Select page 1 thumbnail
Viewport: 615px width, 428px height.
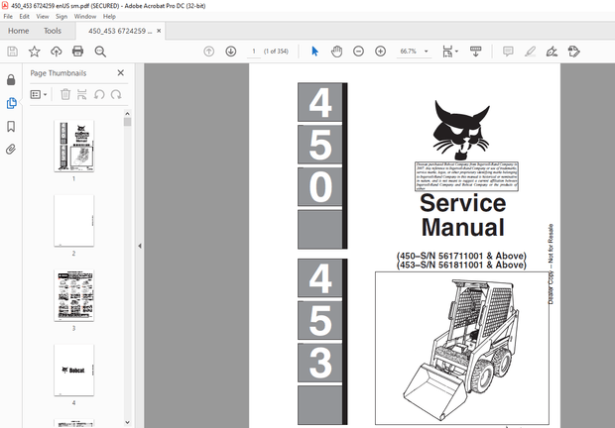click(x=73, y=146)
